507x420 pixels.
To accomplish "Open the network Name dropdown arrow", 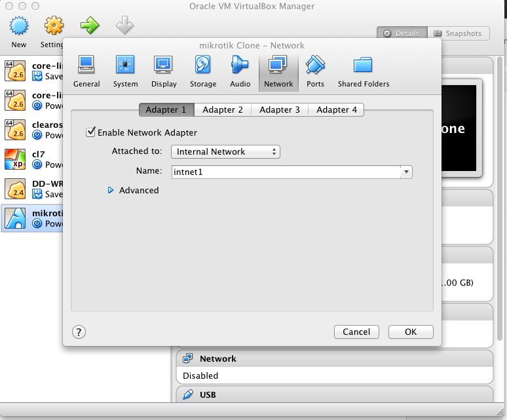I will click(406, 172).
